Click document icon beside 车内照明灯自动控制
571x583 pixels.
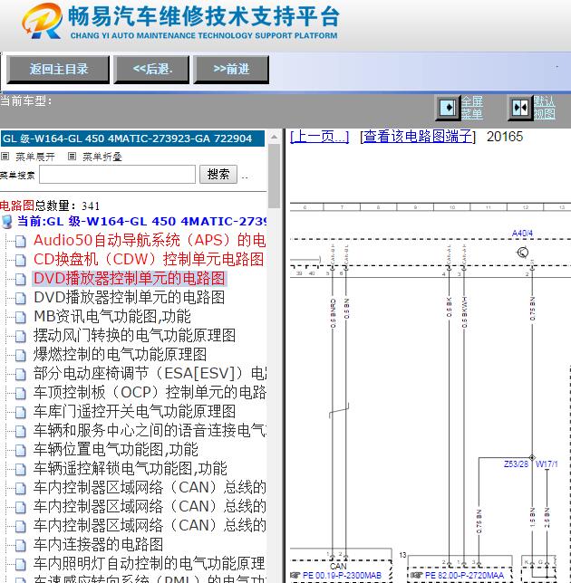(21, 564)
